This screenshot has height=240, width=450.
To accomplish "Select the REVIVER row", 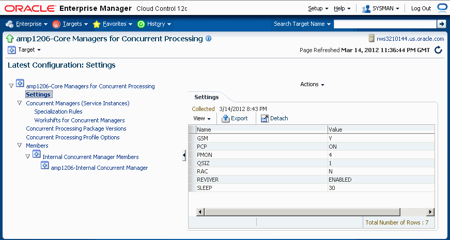I will [312, 180].
